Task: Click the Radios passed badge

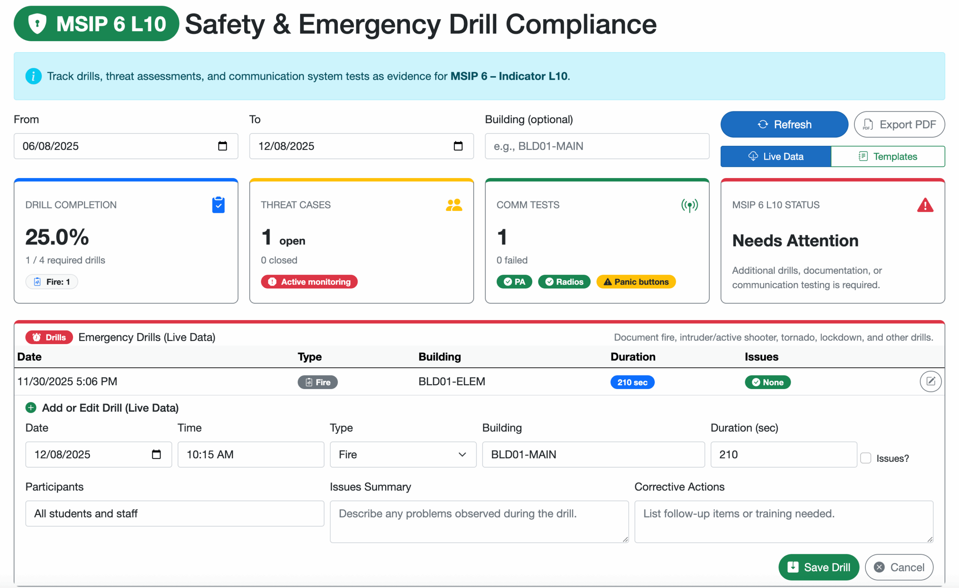Action: (x=564, y=281)
